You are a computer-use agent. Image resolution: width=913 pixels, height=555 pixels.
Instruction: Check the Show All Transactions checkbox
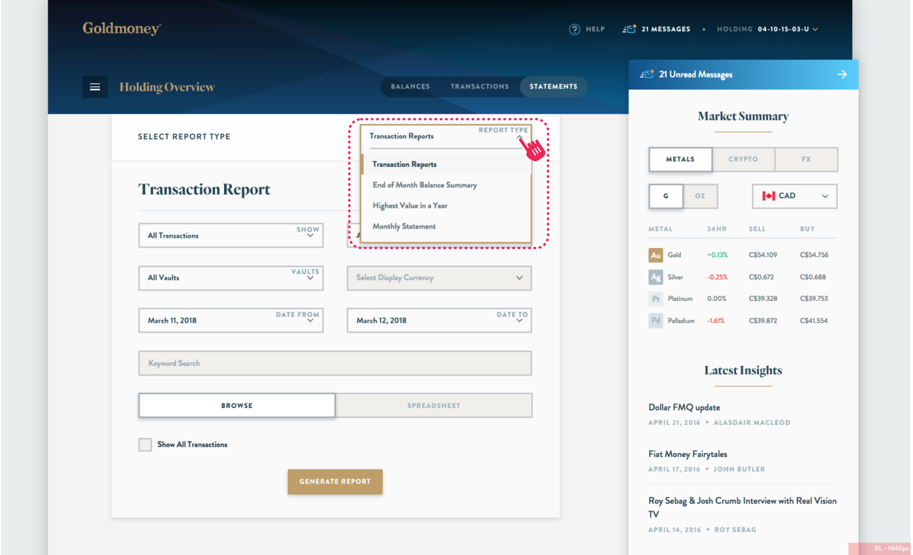[x=145, y=444]
